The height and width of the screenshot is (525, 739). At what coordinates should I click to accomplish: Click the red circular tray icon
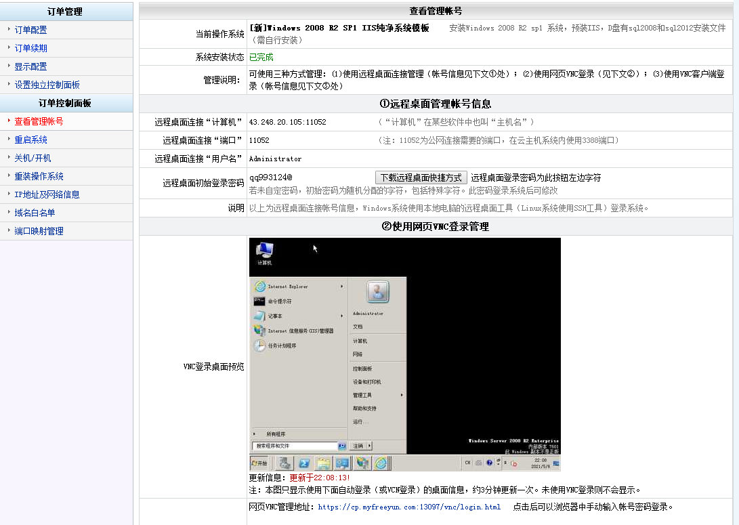click(x=514, y=464)
